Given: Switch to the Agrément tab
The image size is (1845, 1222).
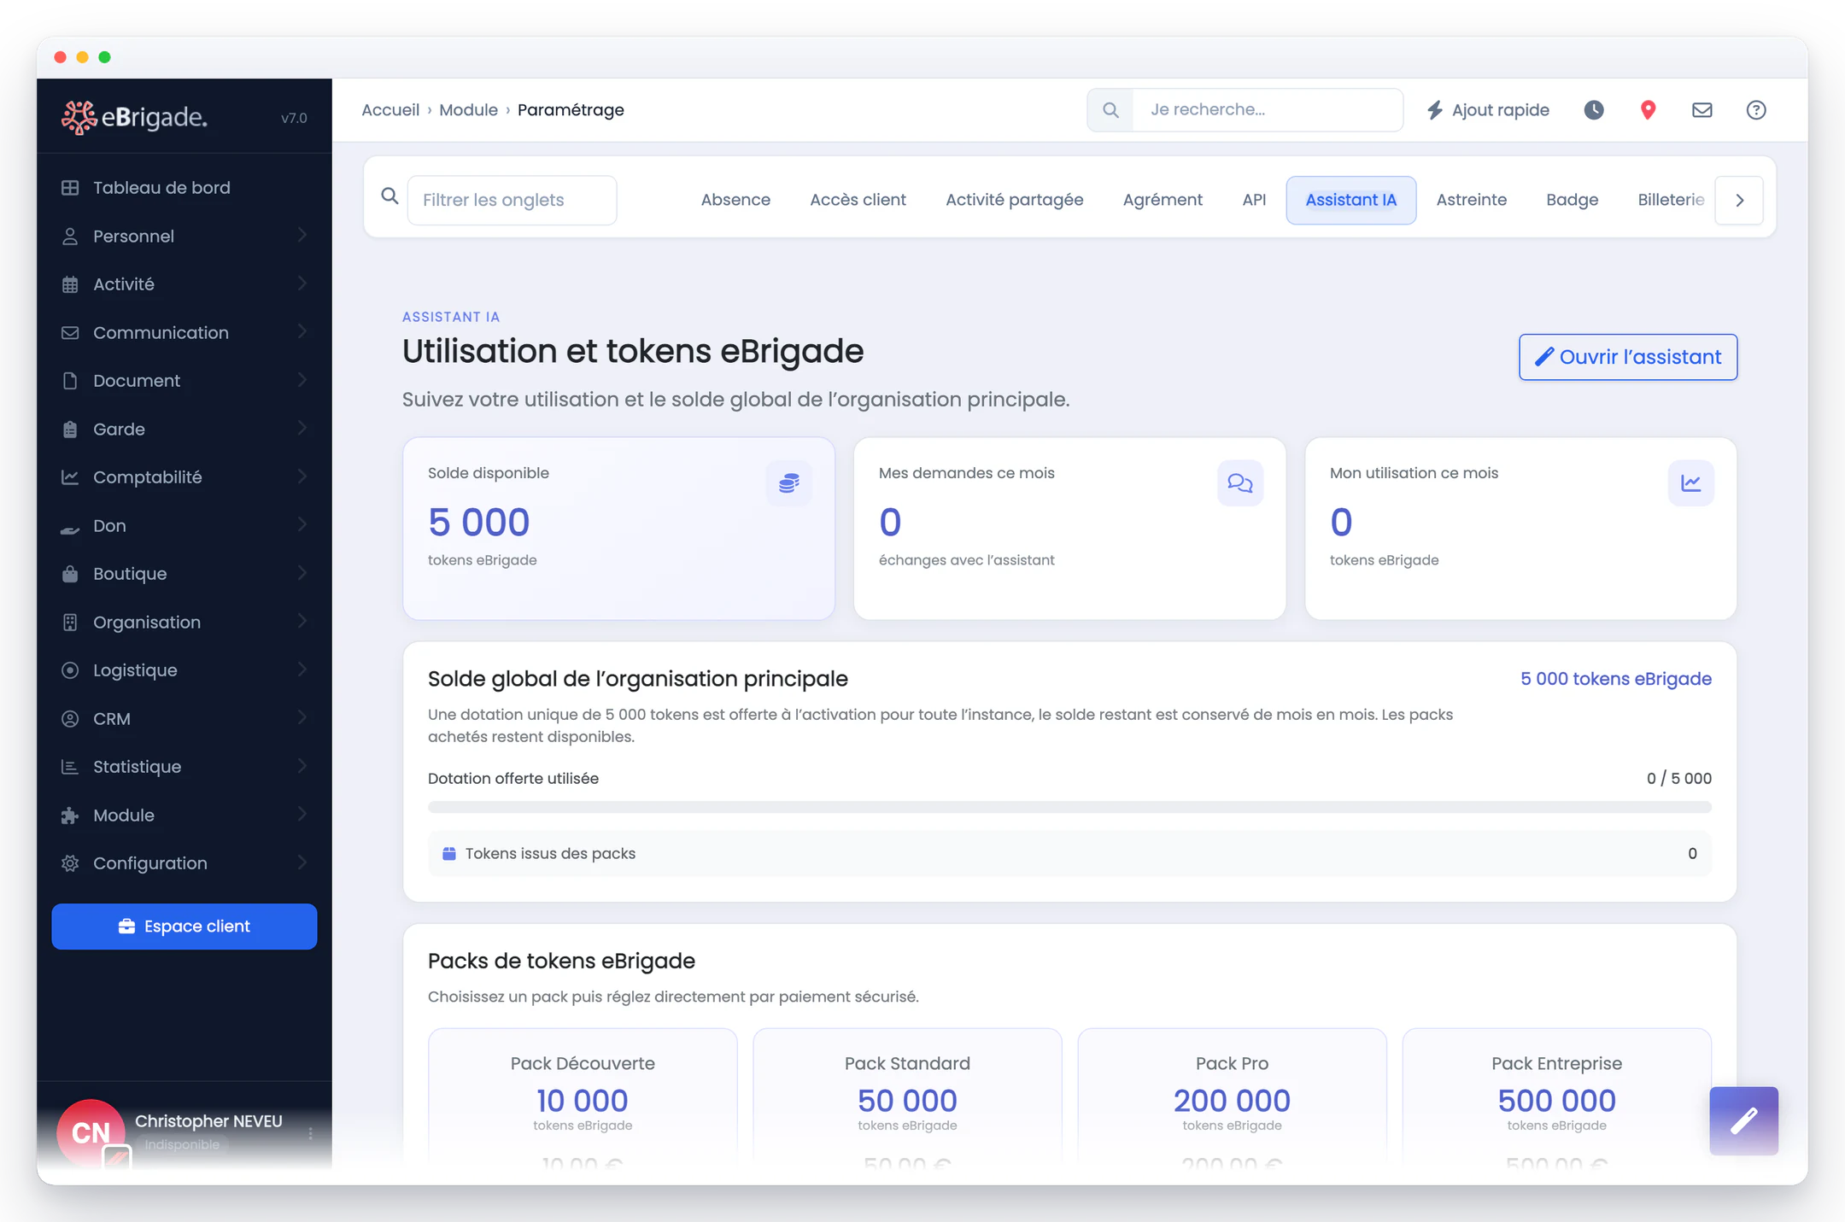Looking at the screenshot, I should 1163,200.
